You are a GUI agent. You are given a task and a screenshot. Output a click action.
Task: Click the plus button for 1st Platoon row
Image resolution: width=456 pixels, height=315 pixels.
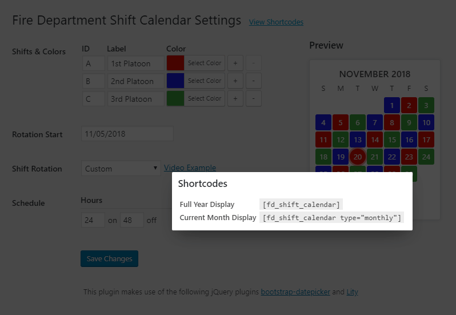coord(235,63)
